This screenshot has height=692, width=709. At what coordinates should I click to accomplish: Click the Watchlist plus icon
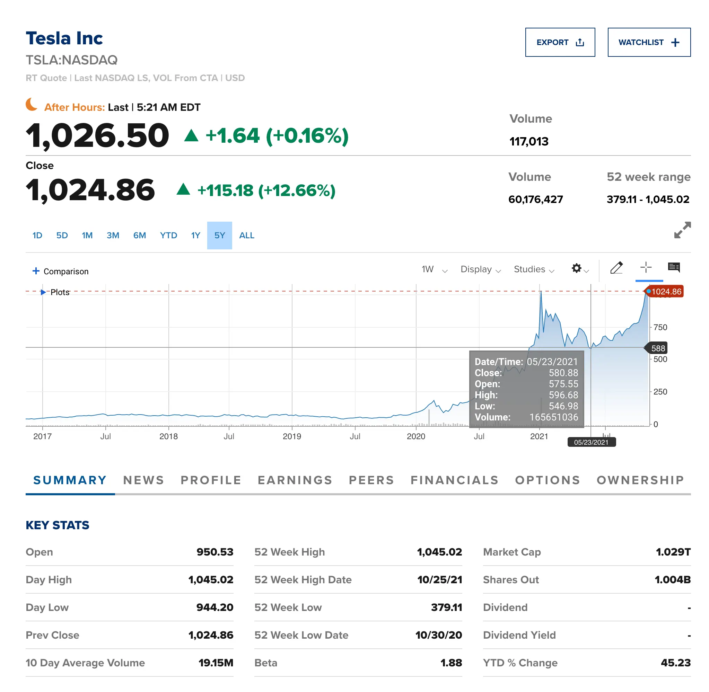pyautogui.click(x=675, y=43)
